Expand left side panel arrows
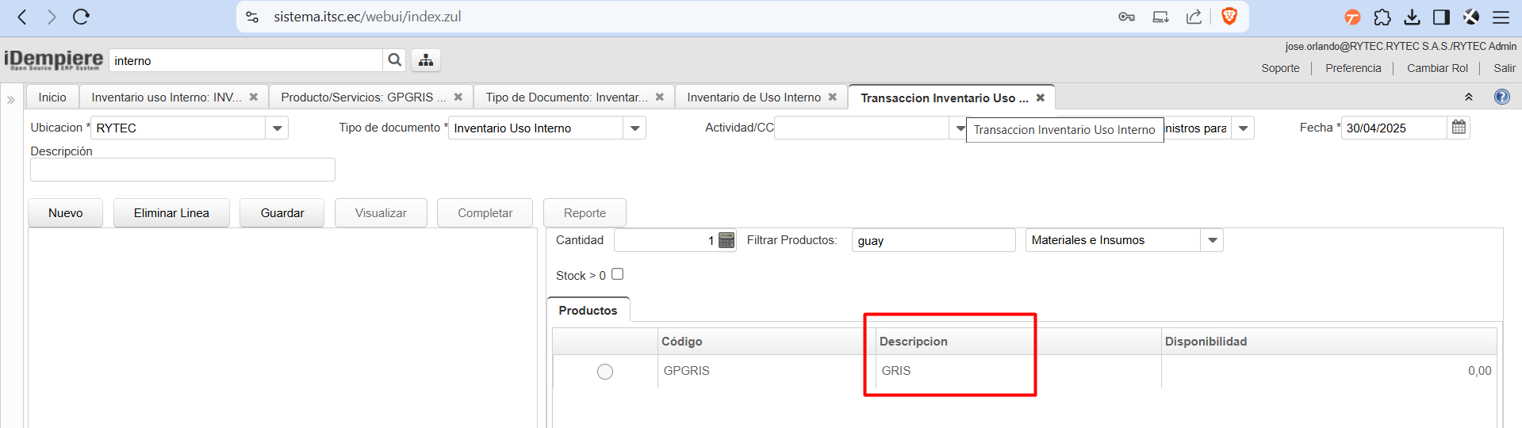Viewport: 1522px width, 428px height. [11, 100]
